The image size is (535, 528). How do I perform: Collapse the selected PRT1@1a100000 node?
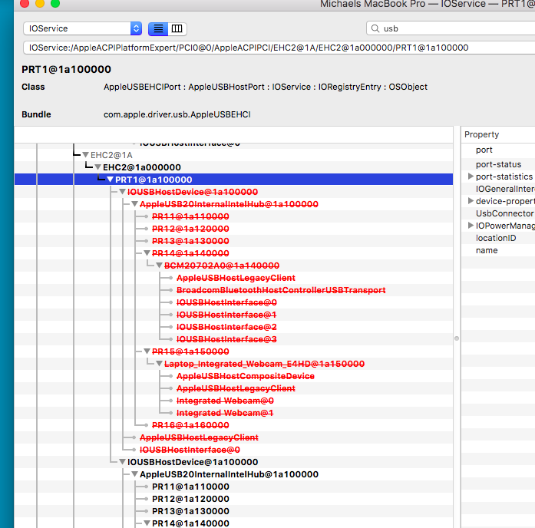111,180
